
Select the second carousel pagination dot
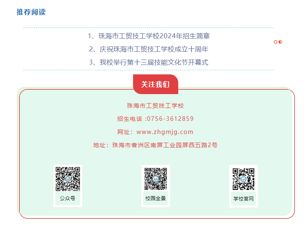[x=280, y=42]
